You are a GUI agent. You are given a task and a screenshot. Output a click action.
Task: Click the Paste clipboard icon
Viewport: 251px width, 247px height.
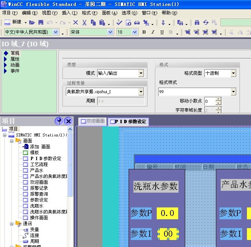click(x=102, y=23)
